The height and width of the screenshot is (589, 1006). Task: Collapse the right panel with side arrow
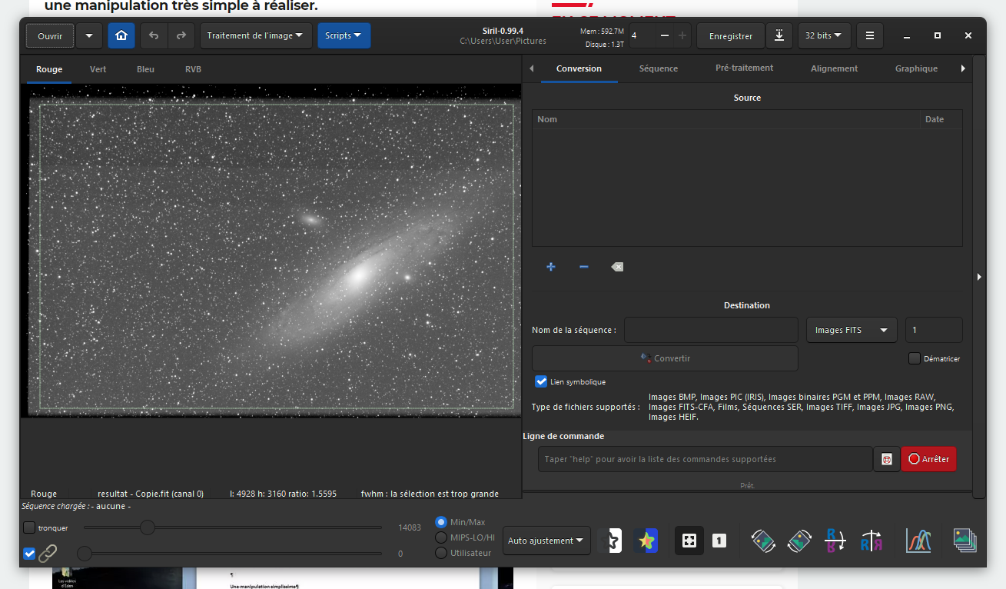tap(979, 276)
